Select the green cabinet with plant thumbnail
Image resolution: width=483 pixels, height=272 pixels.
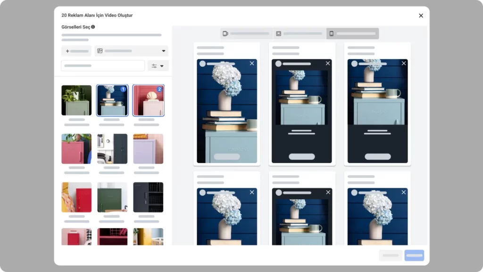click(76, 100)
